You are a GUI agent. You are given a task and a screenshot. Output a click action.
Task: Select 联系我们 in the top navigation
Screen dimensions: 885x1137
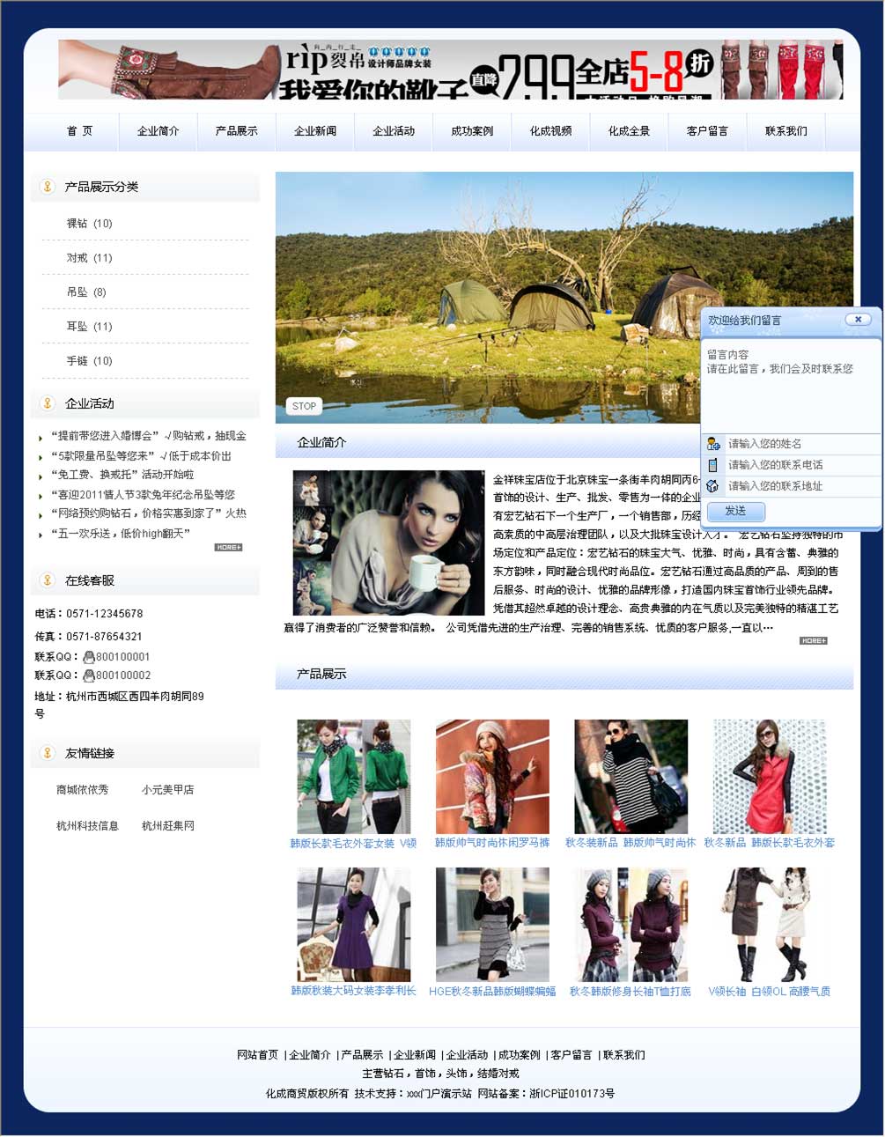click(785, 131)
